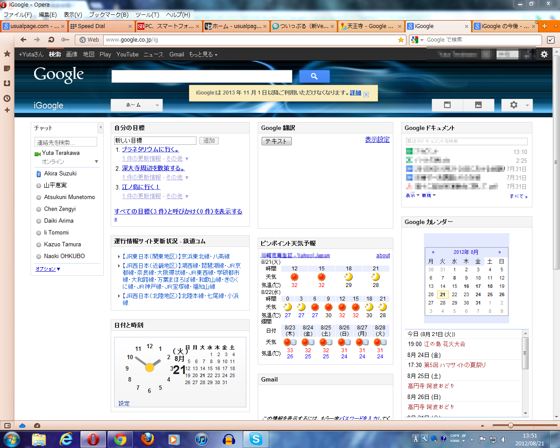560x448 pixels.
Task: Toggle the checkmark button beside Opera search field
Action: (x=551, y=40)
